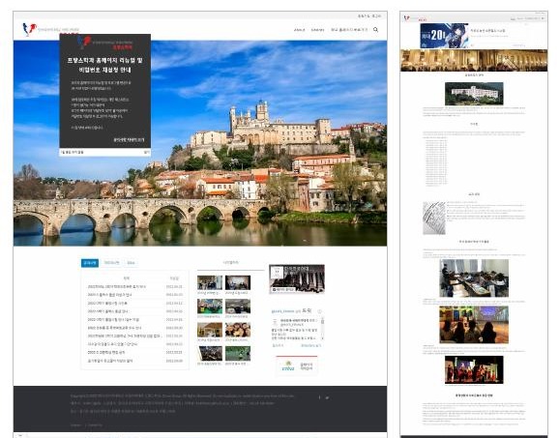Open the university homepage shortcut menu item
559x438 pixels.
click(349, 30)
